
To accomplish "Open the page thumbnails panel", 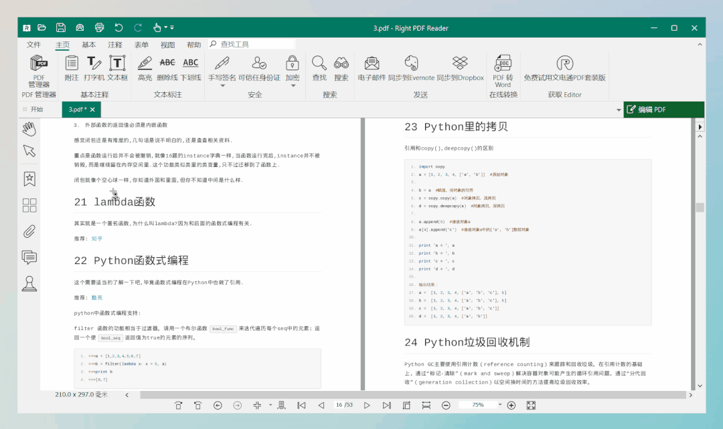I will tap(29, 205).
